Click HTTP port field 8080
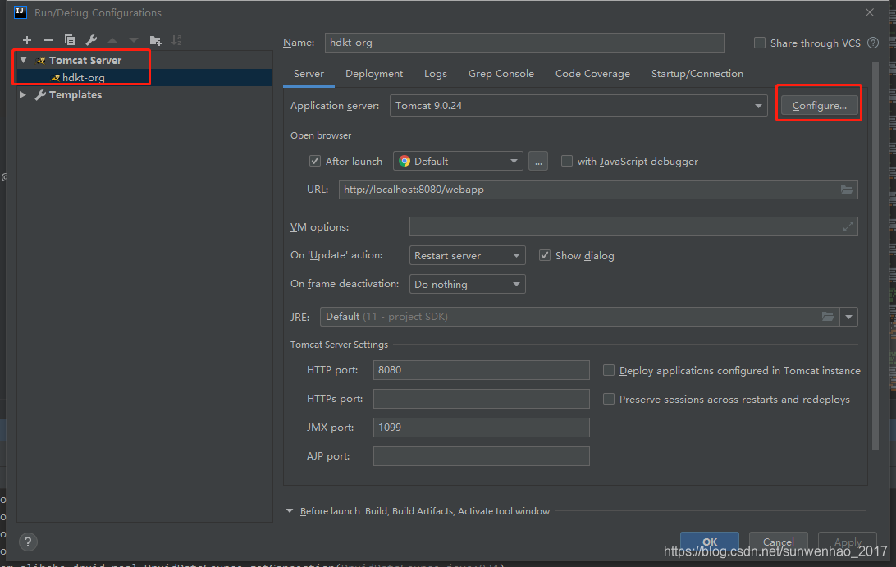The width and height of the screenshot is (896, 567). 481,370
